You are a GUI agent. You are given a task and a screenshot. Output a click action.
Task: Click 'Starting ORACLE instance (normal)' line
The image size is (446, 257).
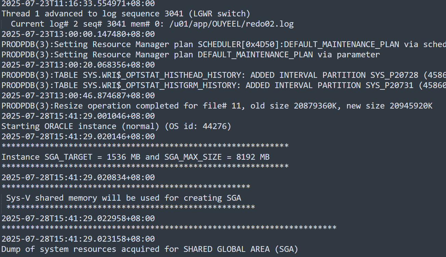[x=80, y=126]
